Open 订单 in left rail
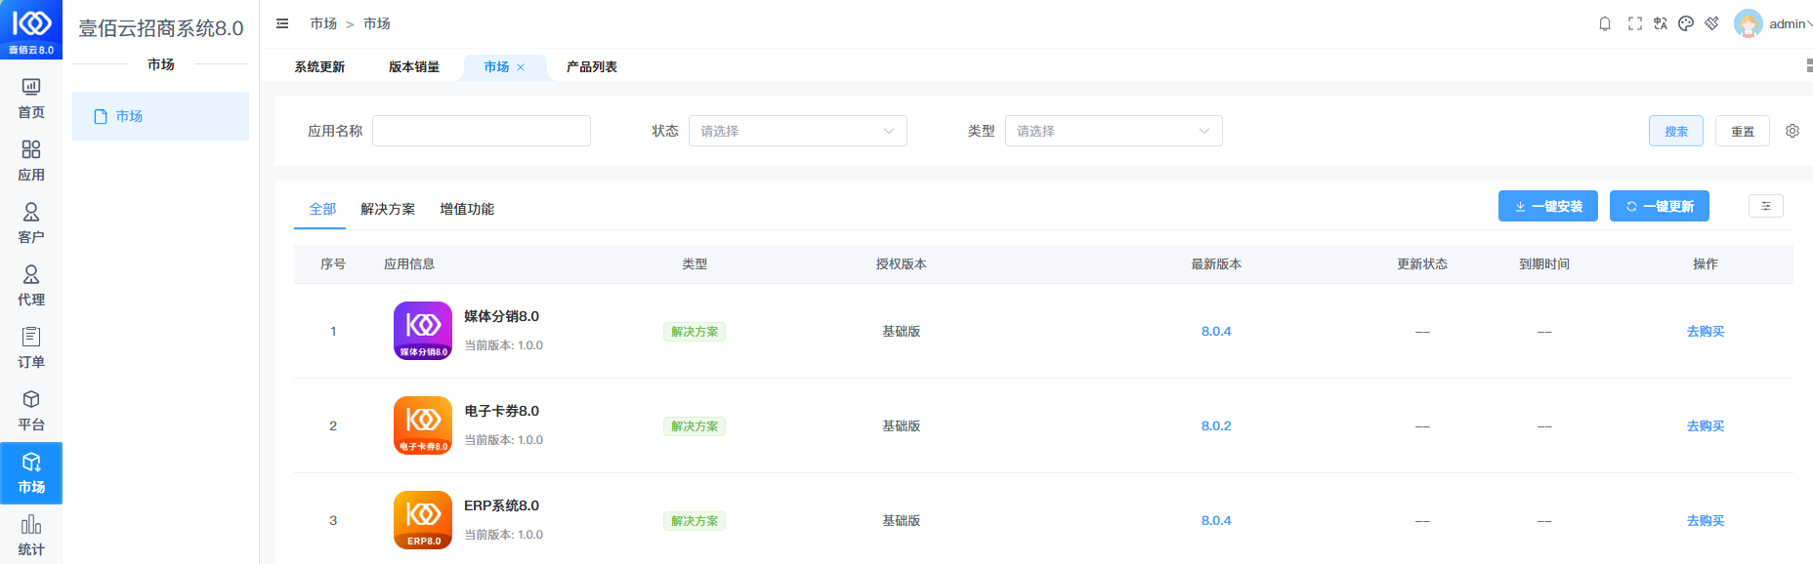This screenshot has height=564, width=1813. [x=31, y=348]
